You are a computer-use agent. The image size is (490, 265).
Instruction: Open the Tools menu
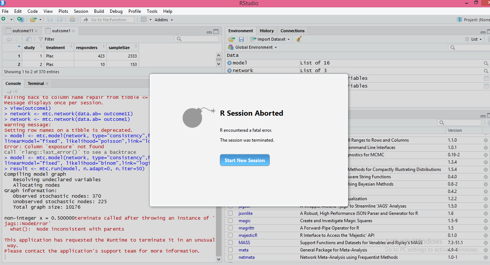pyautogui.click(x=152, y=11)
